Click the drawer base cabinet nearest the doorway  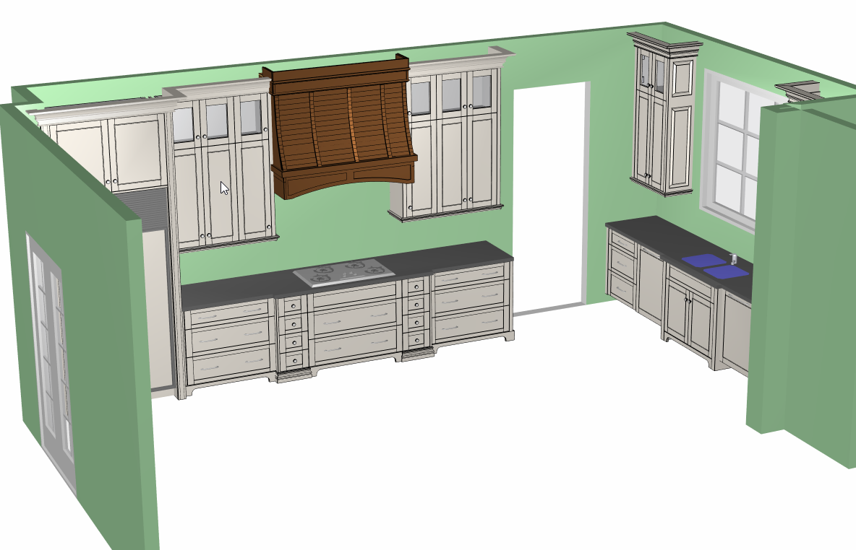[622, 267]
